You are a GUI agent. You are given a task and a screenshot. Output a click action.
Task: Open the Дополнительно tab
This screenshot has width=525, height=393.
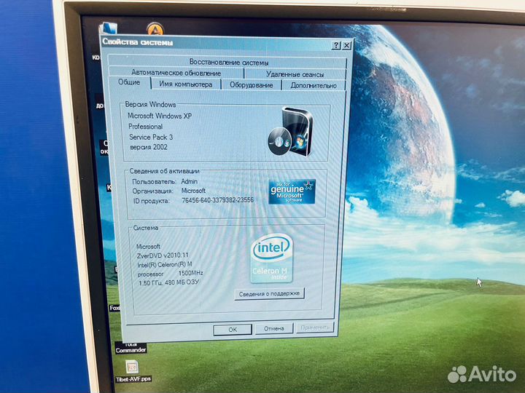(314, 86)
